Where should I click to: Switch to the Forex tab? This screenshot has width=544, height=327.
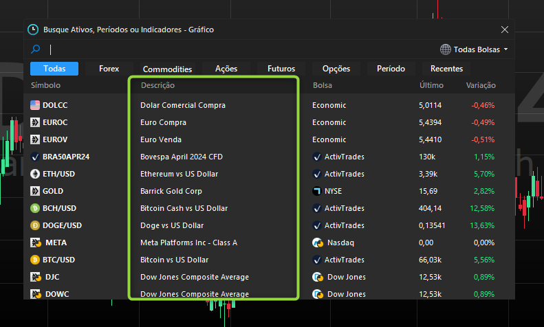pos(109,69)
